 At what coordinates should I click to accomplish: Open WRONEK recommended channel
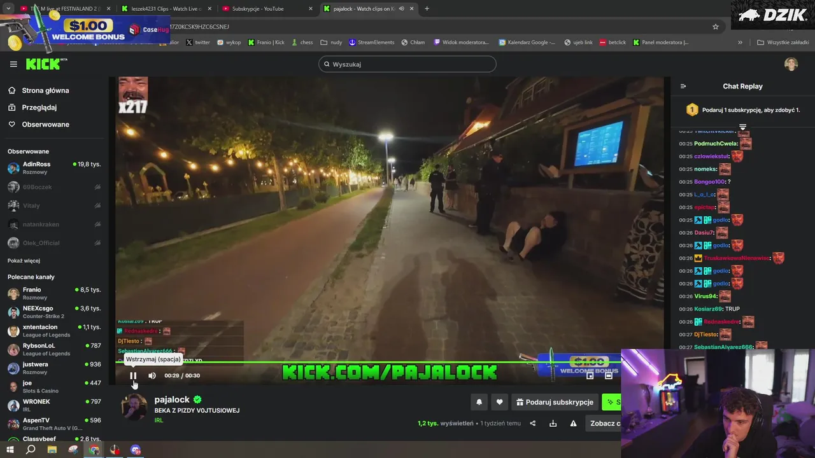(54, 405)
